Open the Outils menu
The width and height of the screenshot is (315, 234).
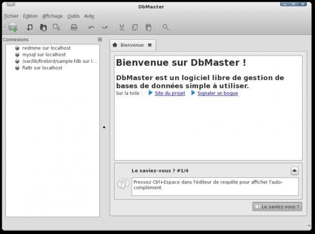coord(73,16)
